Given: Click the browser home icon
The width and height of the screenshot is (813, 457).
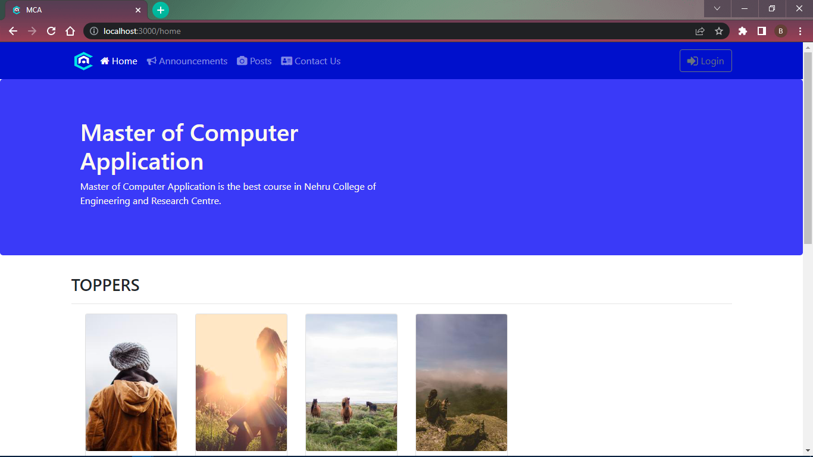Looking at the screenshot, I should pos(70,31).
